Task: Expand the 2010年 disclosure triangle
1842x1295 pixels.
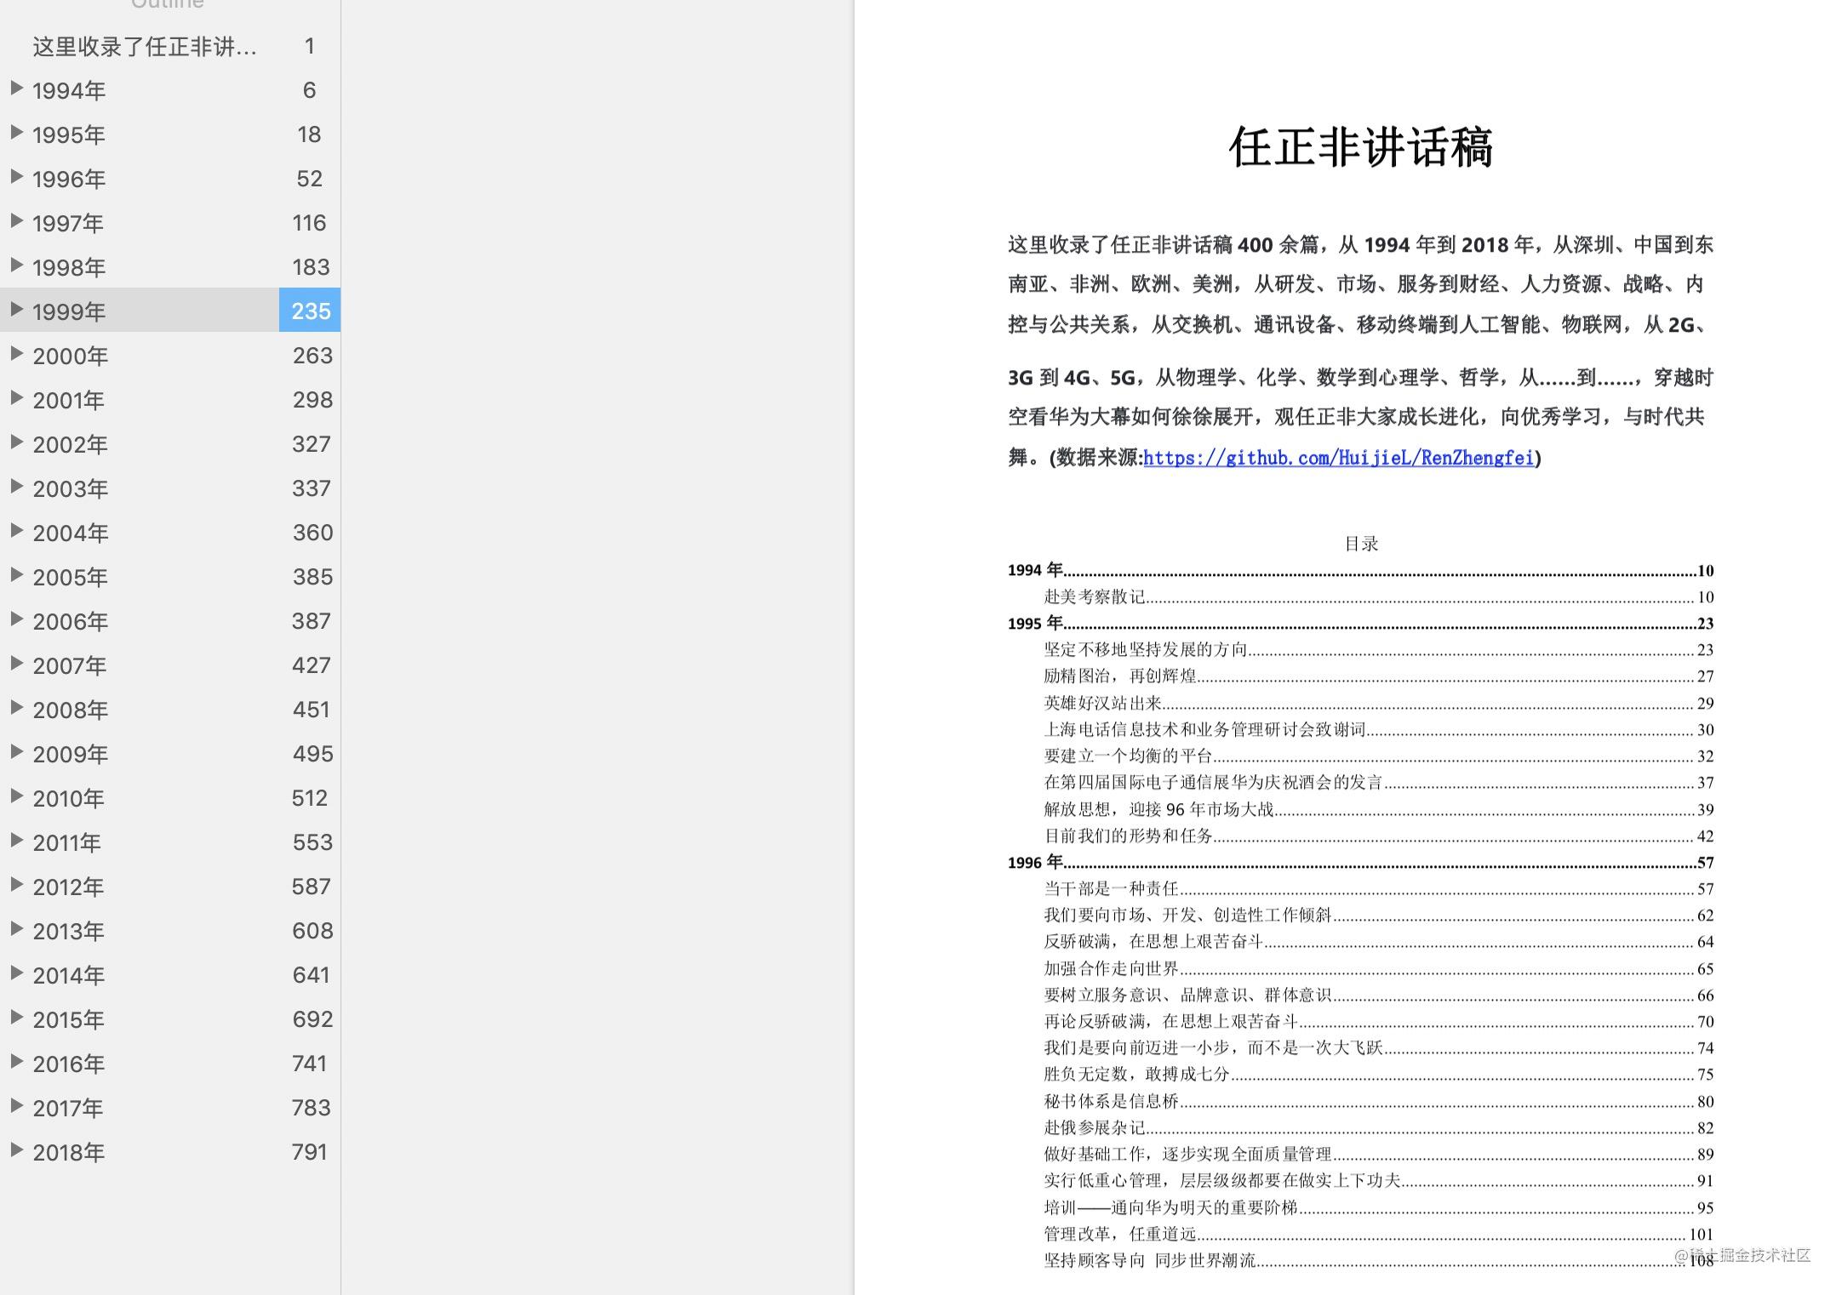Action: click(16, 796)
